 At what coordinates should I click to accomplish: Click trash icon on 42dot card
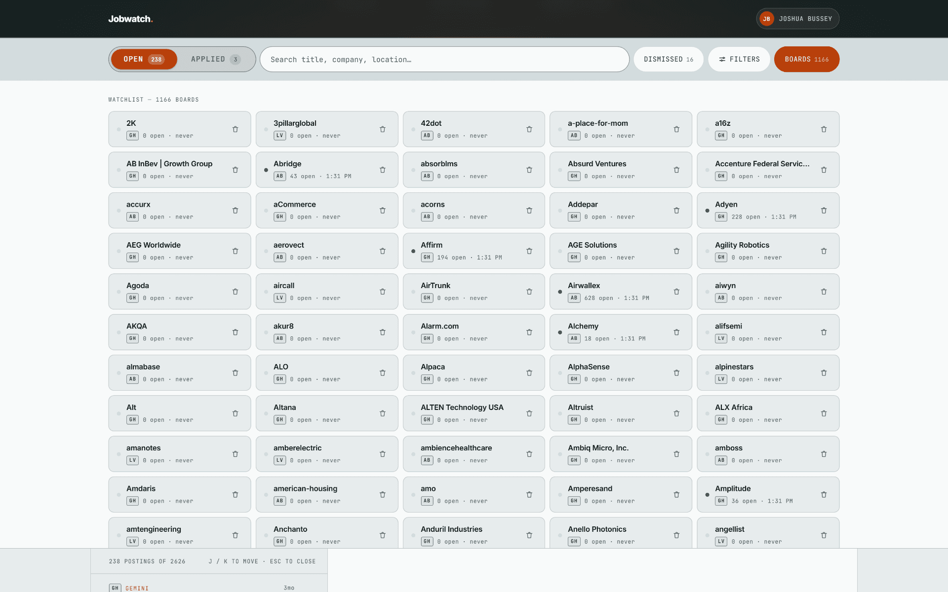click(529, 129)
